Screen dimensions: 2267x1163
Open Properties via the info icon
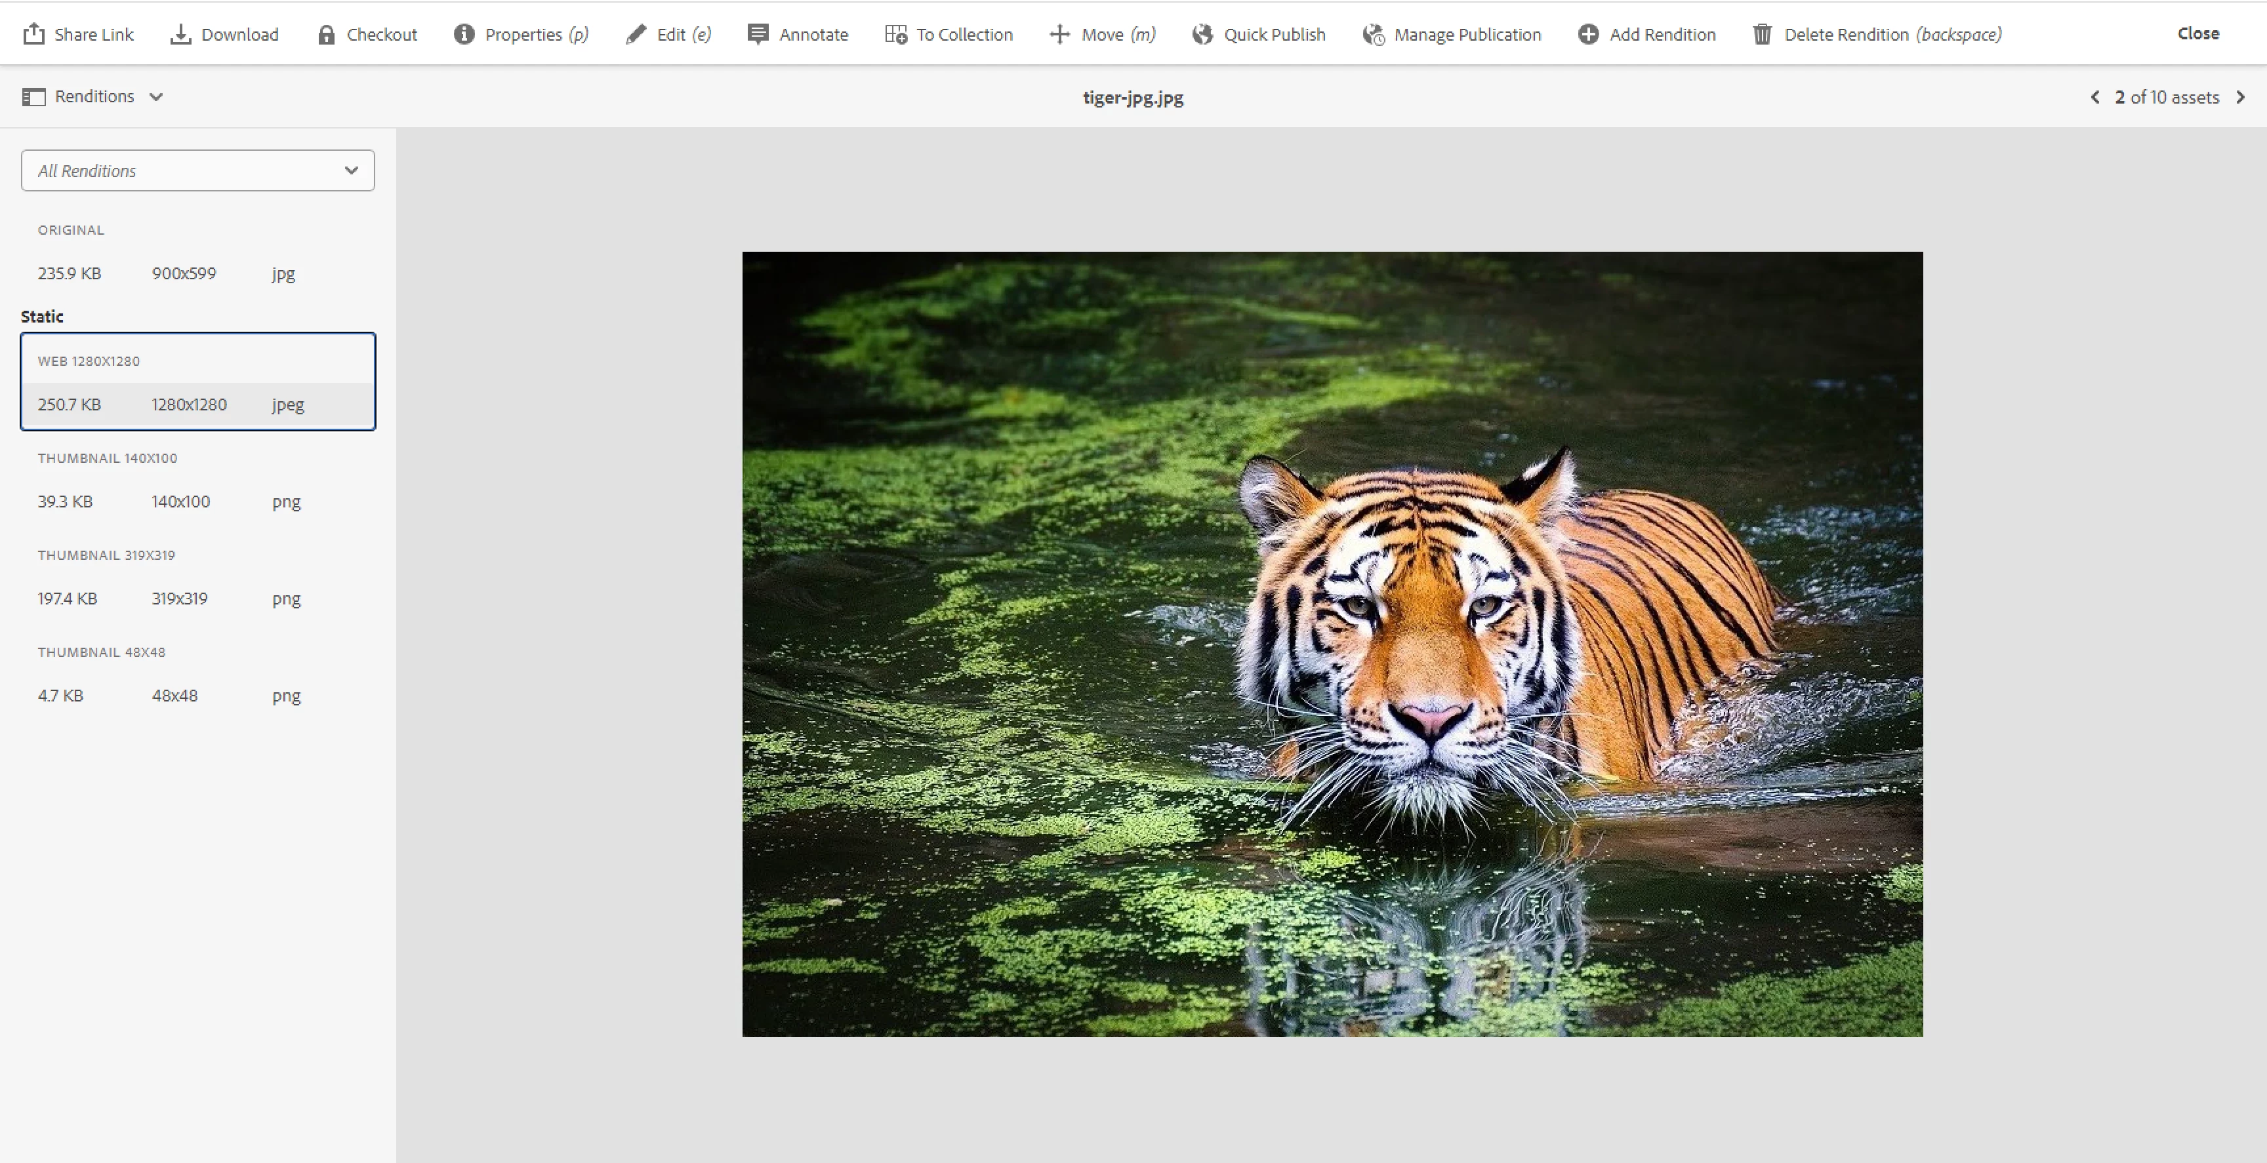pyautogui.click(x=464, y=34)
